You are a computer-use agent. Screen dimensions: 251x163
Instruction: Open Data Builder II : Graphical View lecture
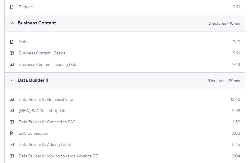46,99
